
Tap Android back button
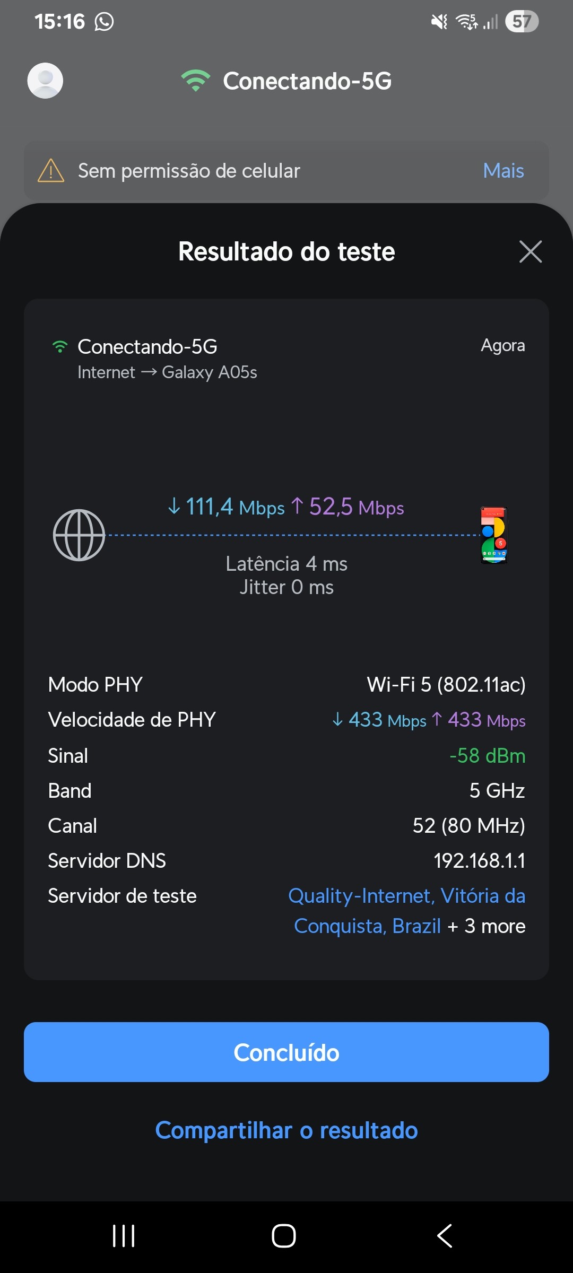click(x=445, y=1236)
